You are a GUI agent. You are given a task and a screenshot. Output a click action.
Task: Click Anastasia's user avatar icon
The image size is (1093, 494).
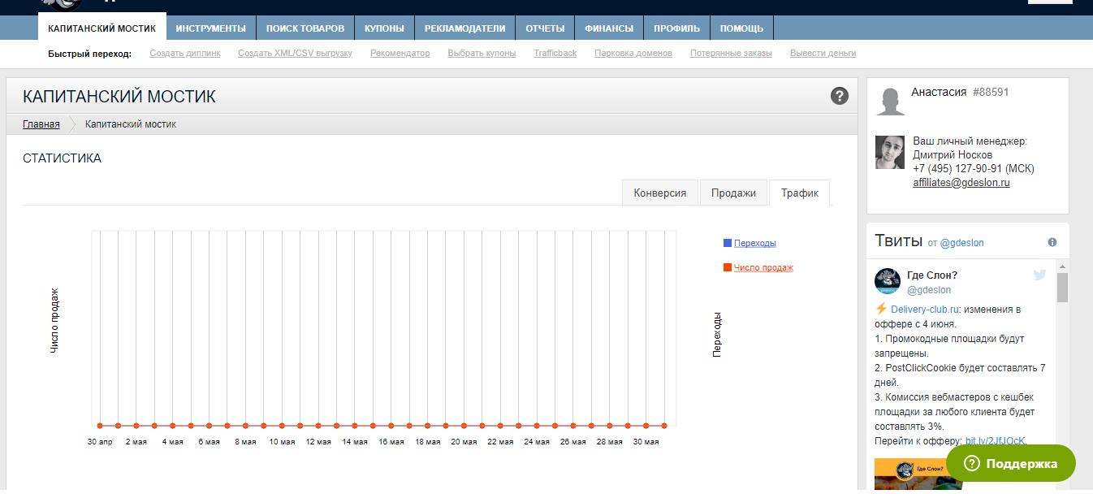(x=891, y=102)
